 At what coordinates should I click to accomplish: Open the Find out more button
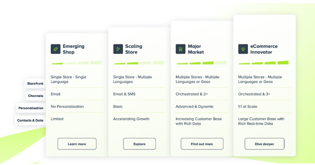pos(202,144)
